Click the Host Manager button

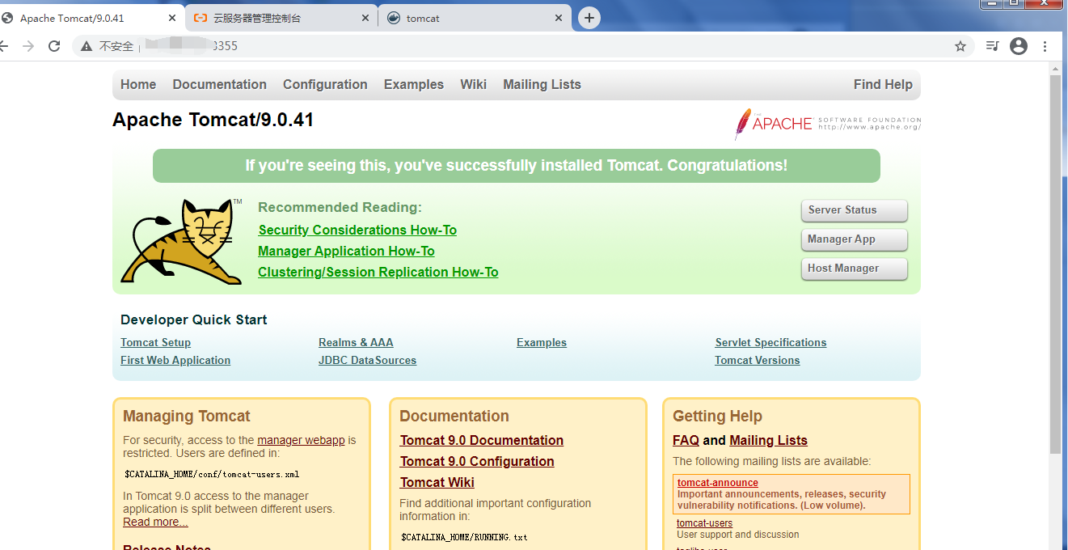point(855,269)
